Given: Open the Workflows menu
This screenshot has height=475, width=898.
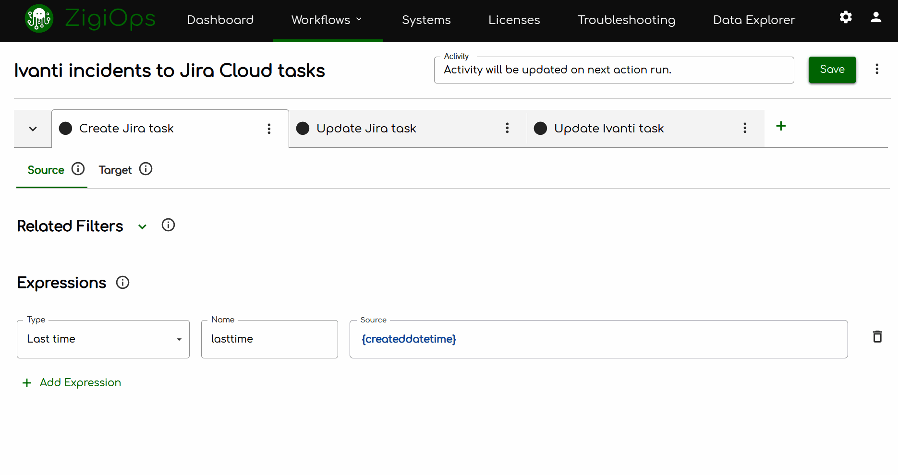Looking at the screenshot, I should [327, 20].
